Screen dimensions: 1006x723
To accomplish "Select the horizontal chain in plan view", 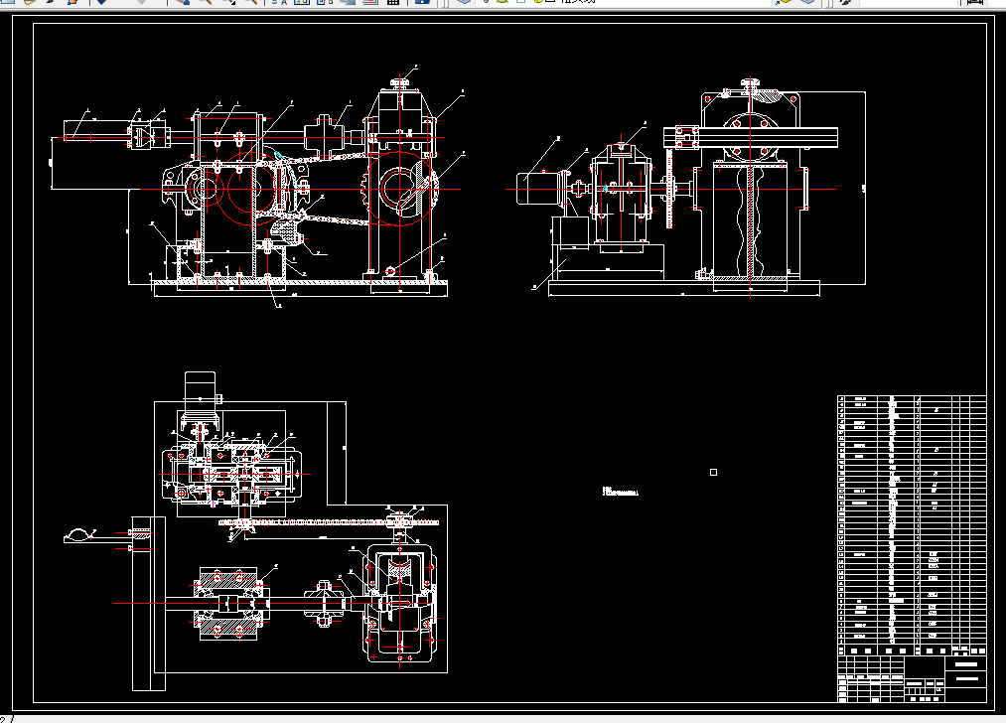I will tap(329, 522).
